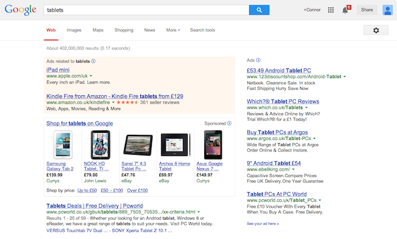
Task: Click '361 seller reviews' text
Action: pos(159,102)
